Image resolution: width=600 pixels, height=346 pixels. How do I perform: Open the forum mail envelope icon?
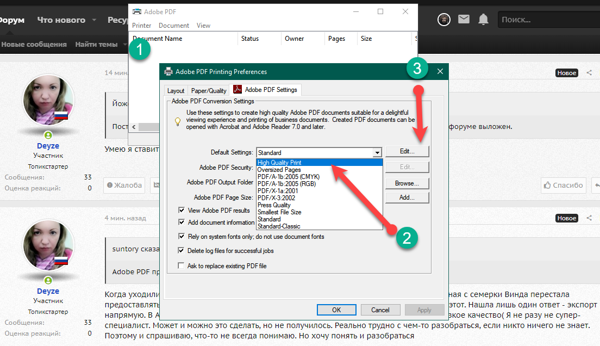464,19
